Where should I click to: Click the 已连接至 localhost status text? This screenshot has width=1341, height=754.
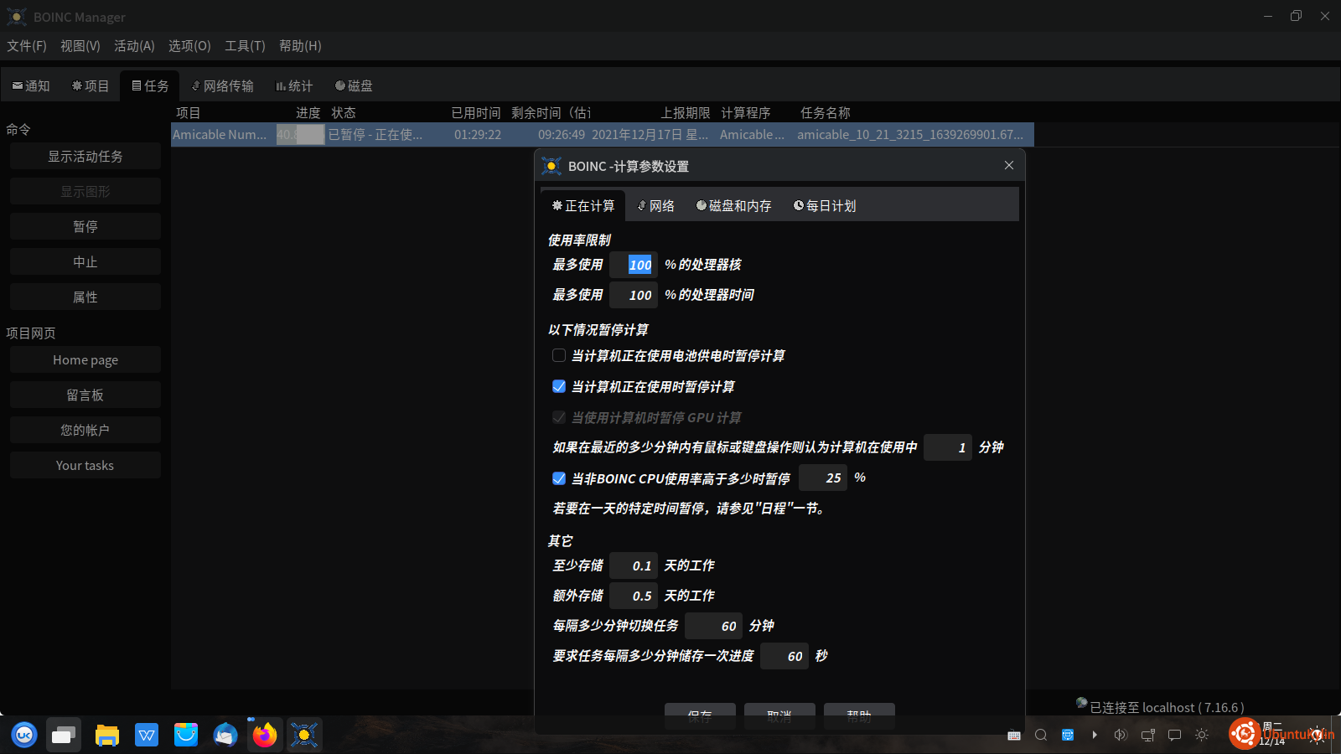tap(1167, 707)
